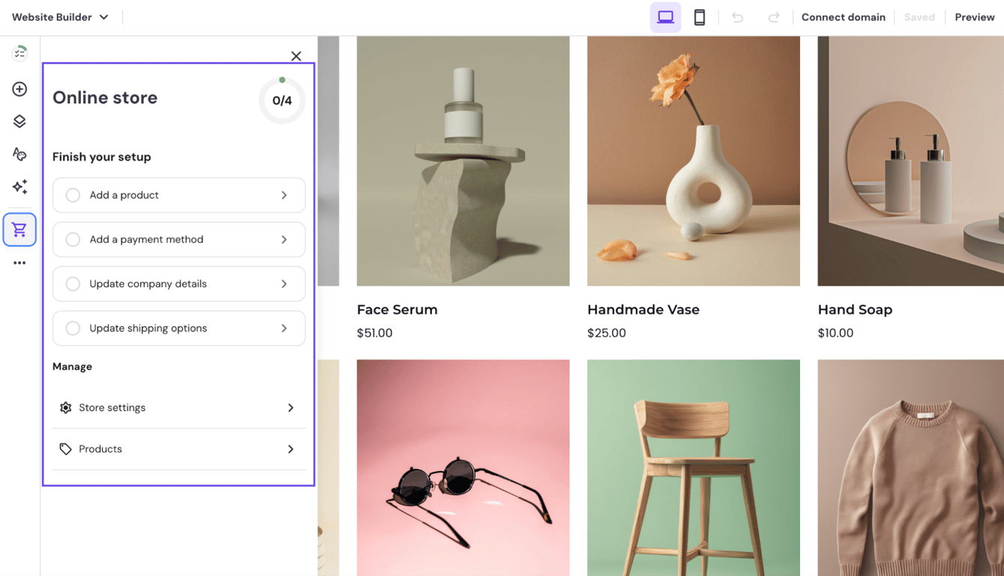Open the Website Builder dropdown menu

tap(60, 16)
